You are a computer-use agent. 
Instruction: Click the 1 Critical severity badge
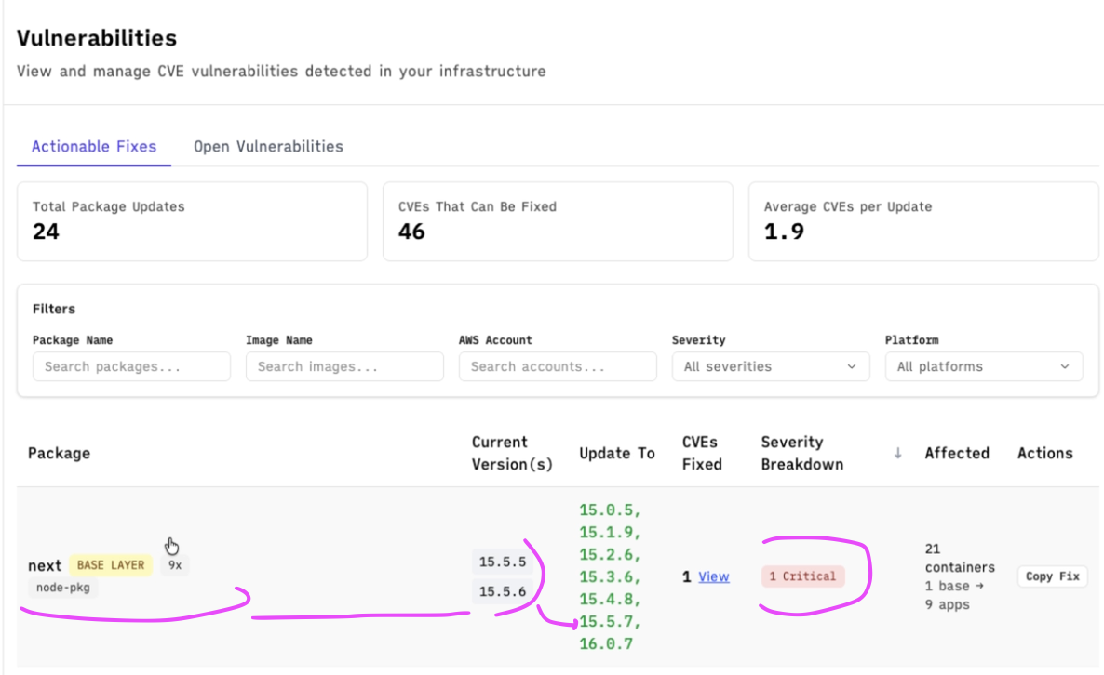pos(802,576)
